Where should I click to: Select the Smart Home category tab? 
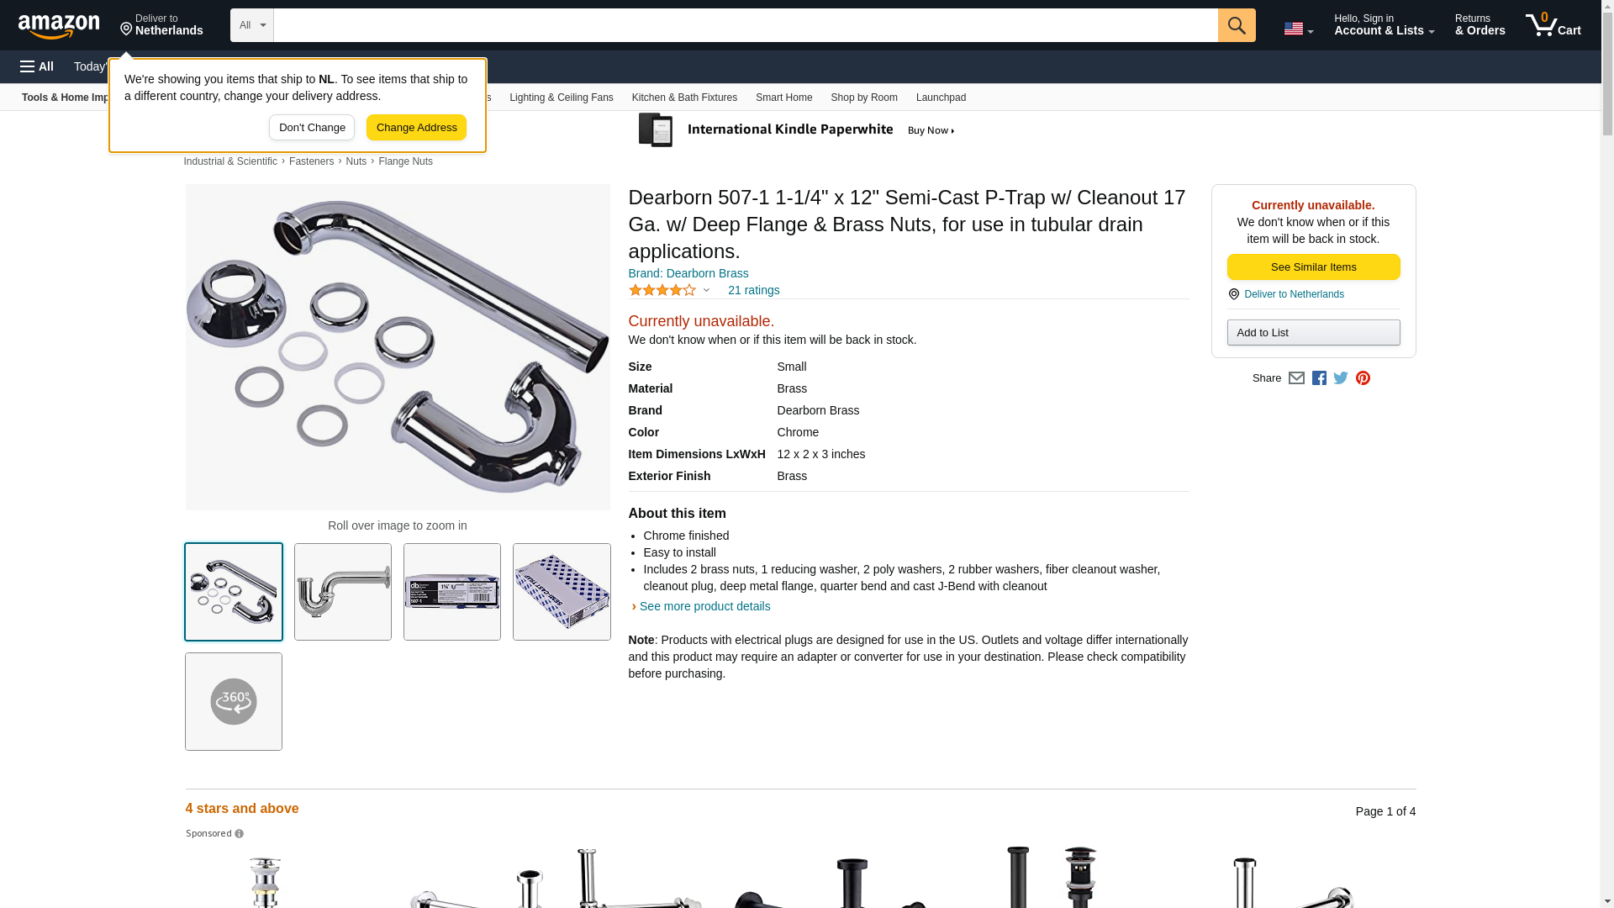[783, 98]
